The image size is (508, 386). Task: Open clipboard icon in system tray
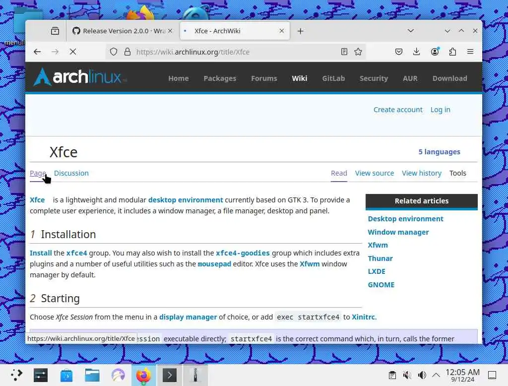coord(392,375)
